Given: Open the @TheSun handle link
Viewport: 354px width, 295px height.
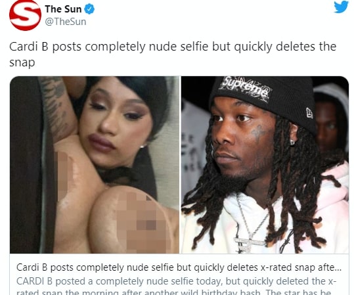Looking at the screenshot, I should click(x=66, y=22).
